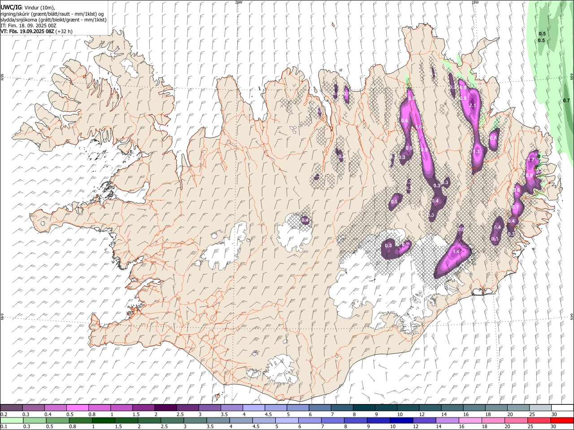This screenshot has width=574, height=430.
Task: Click the darkest purple swatch at 2 in the upper legend row
Action: pos(165,408)
